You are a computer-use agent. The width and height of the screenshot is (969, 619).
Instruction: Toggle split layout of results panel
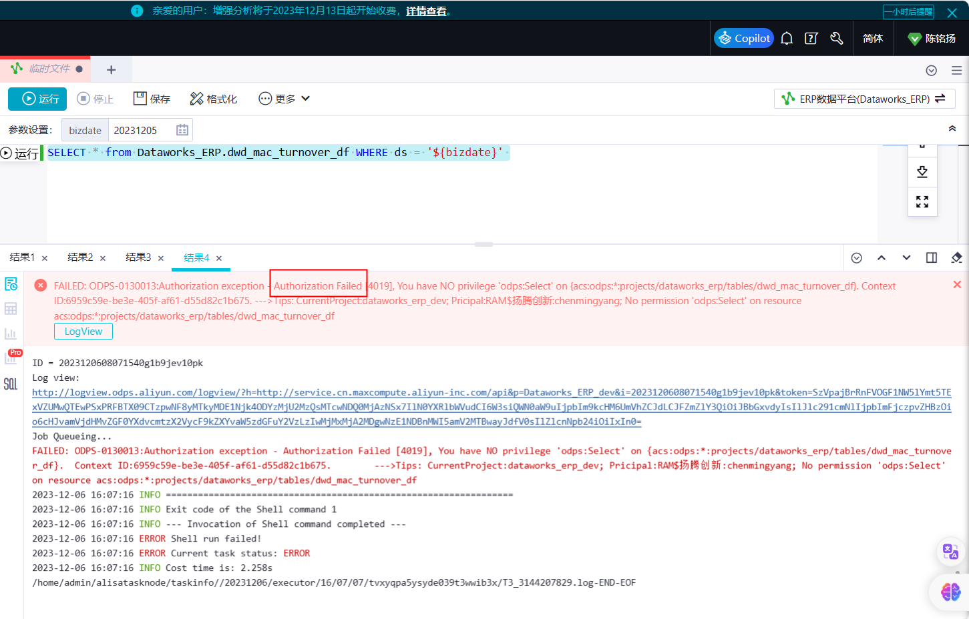[x=932, y=257]
